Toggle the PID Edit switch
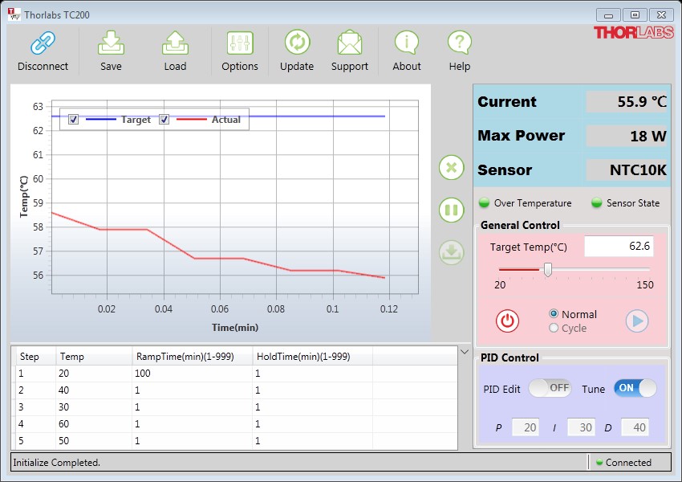The width and height of the screenshot is (682, 482). point(550,388)
